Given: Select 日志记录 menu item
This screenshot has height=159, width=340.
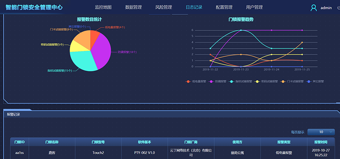Looking at the screenshot, I should pyautogui.click(x=194, y=7).
